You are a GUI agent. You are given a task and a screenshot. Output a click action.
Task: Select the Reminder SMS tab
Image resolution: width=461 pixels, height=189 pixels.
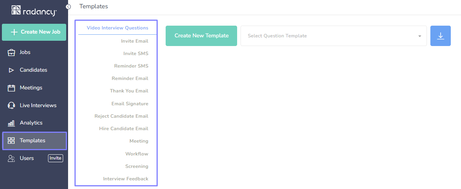131,66
